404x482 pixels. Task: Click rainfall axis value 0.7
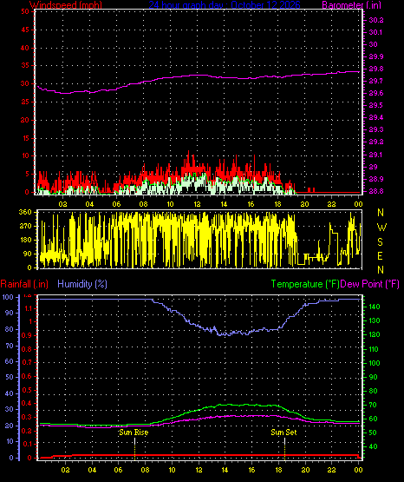(x=27, y=362)
